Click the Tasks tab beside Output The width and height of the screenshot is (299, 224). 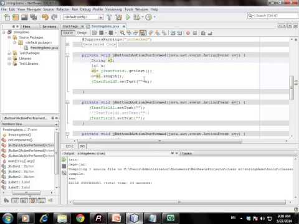[186, 153]
